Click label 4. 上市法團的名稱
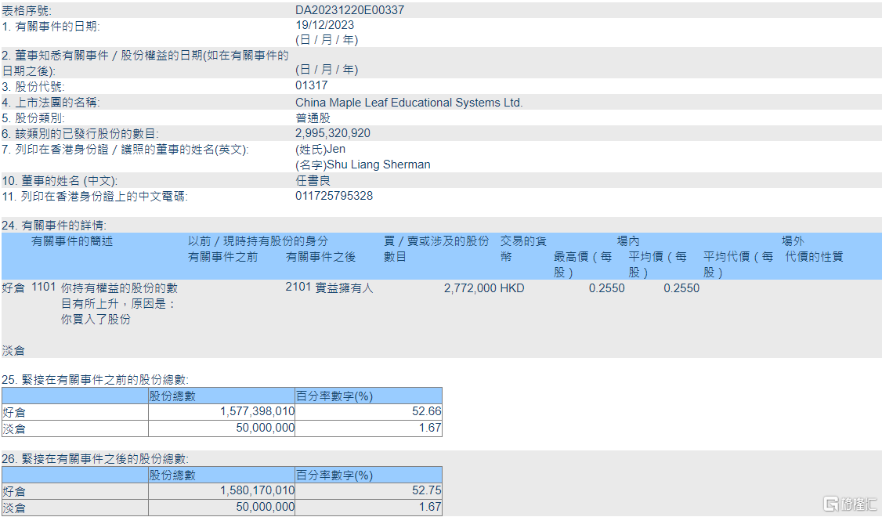 [51, 103]
